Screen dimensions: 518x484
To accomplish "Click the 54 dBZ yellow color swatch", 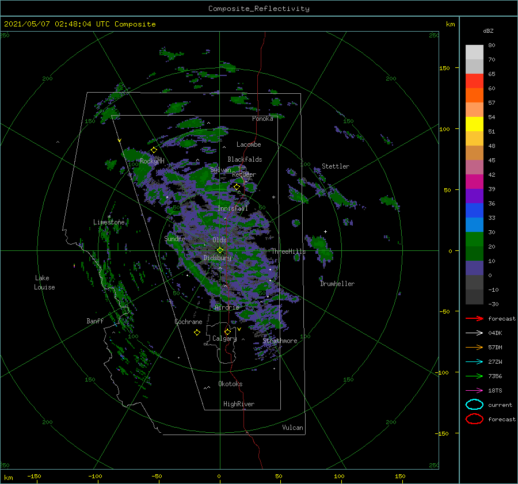I will tap(474, 124).
